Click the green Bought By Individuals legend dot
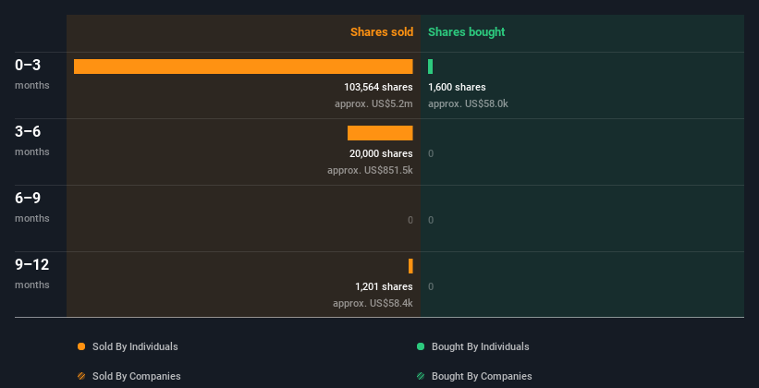Viewport: 759px width, 388px height. click(421, 346)
